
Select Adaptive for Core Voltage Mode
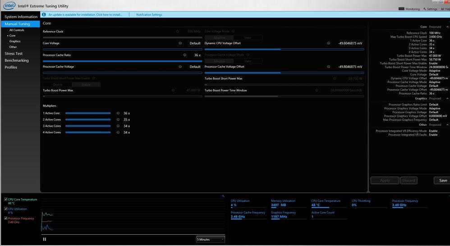219,37
